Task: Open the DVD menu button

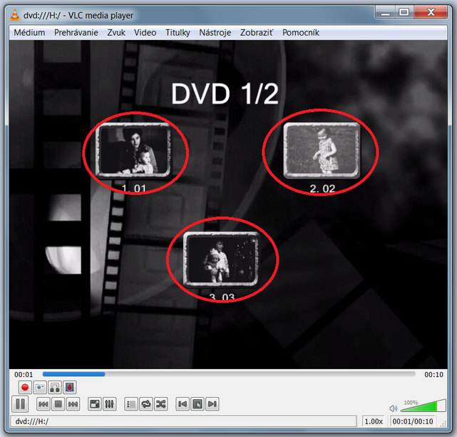Action: click(197, 404)
